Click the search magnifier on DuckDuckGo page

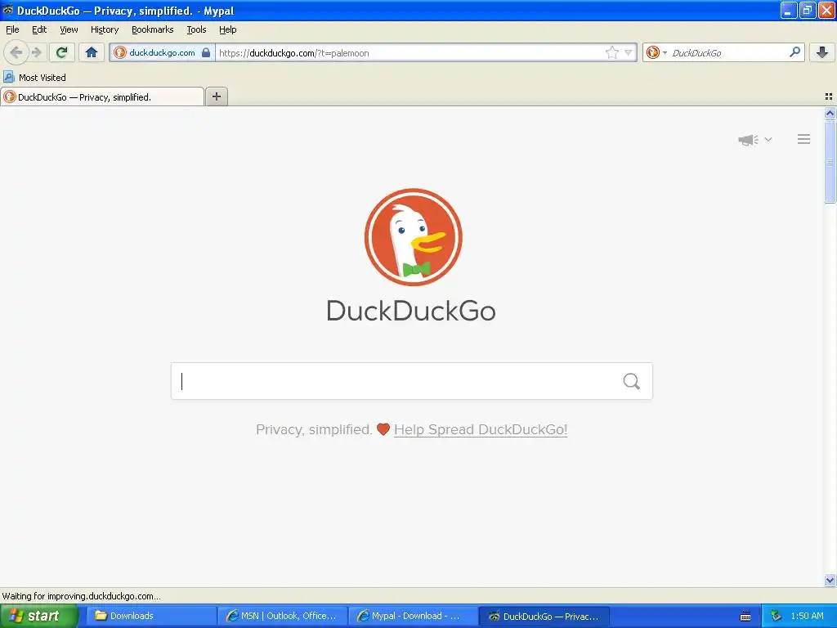coord(632,381)
